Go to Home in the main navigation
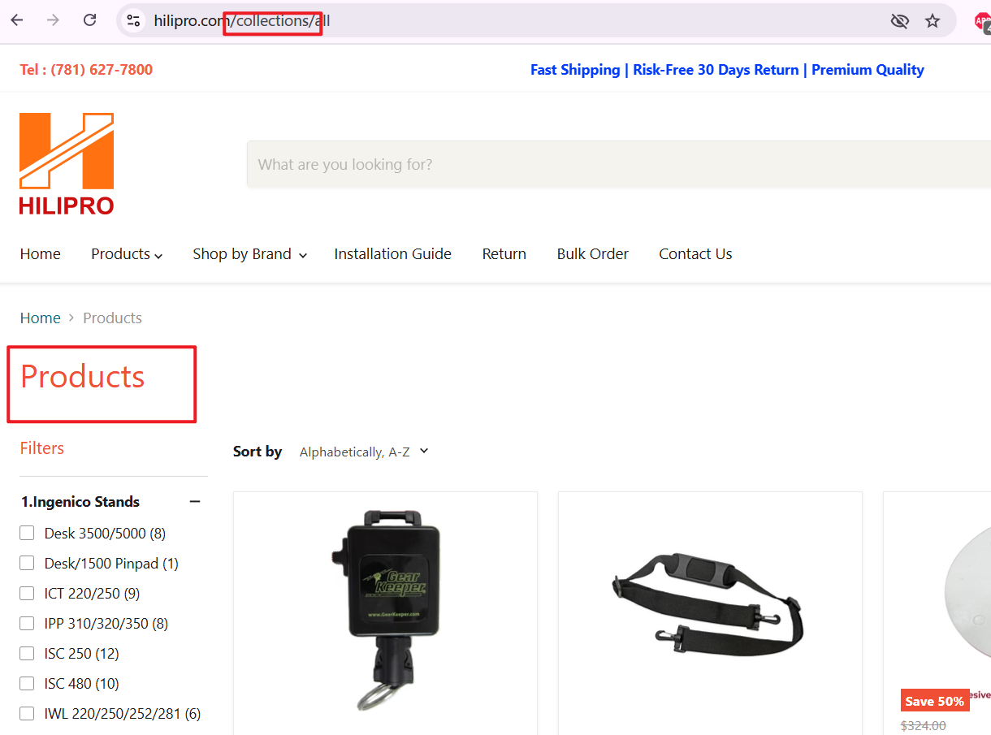The width and height of the screenshot is (991, 735). [41, 254]
